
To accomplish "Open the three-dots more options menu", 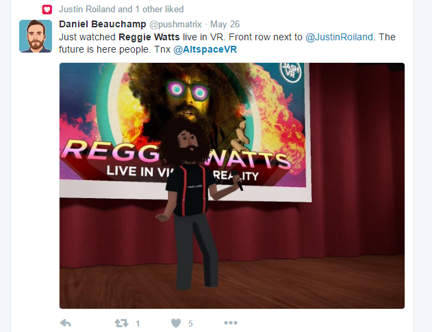I will pos(231,322).
